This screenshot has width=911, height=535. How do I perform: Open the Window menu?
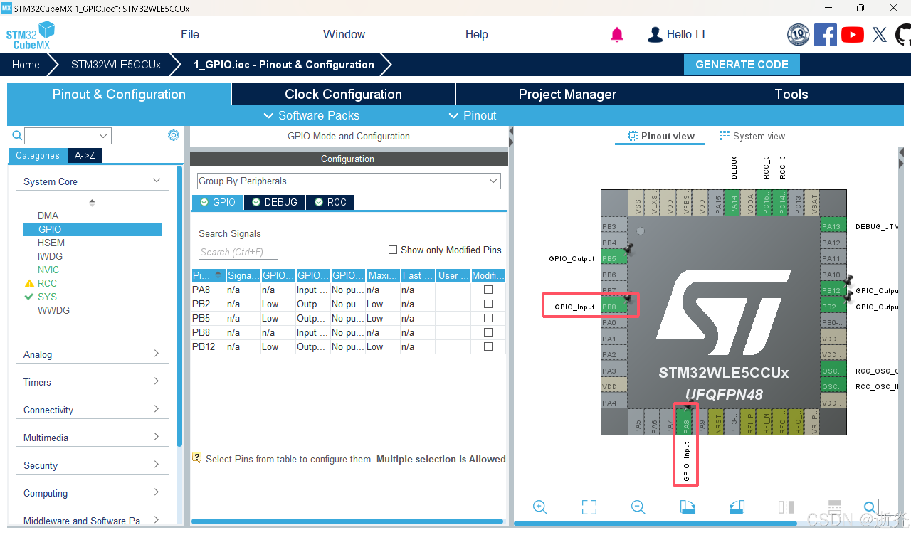point(344,35)
